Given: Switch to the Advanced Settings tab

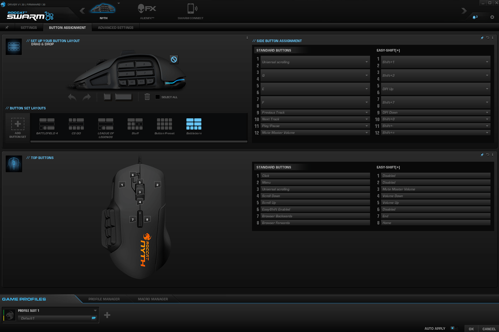Looking at the screenshot, I should (x=115, y=28).
